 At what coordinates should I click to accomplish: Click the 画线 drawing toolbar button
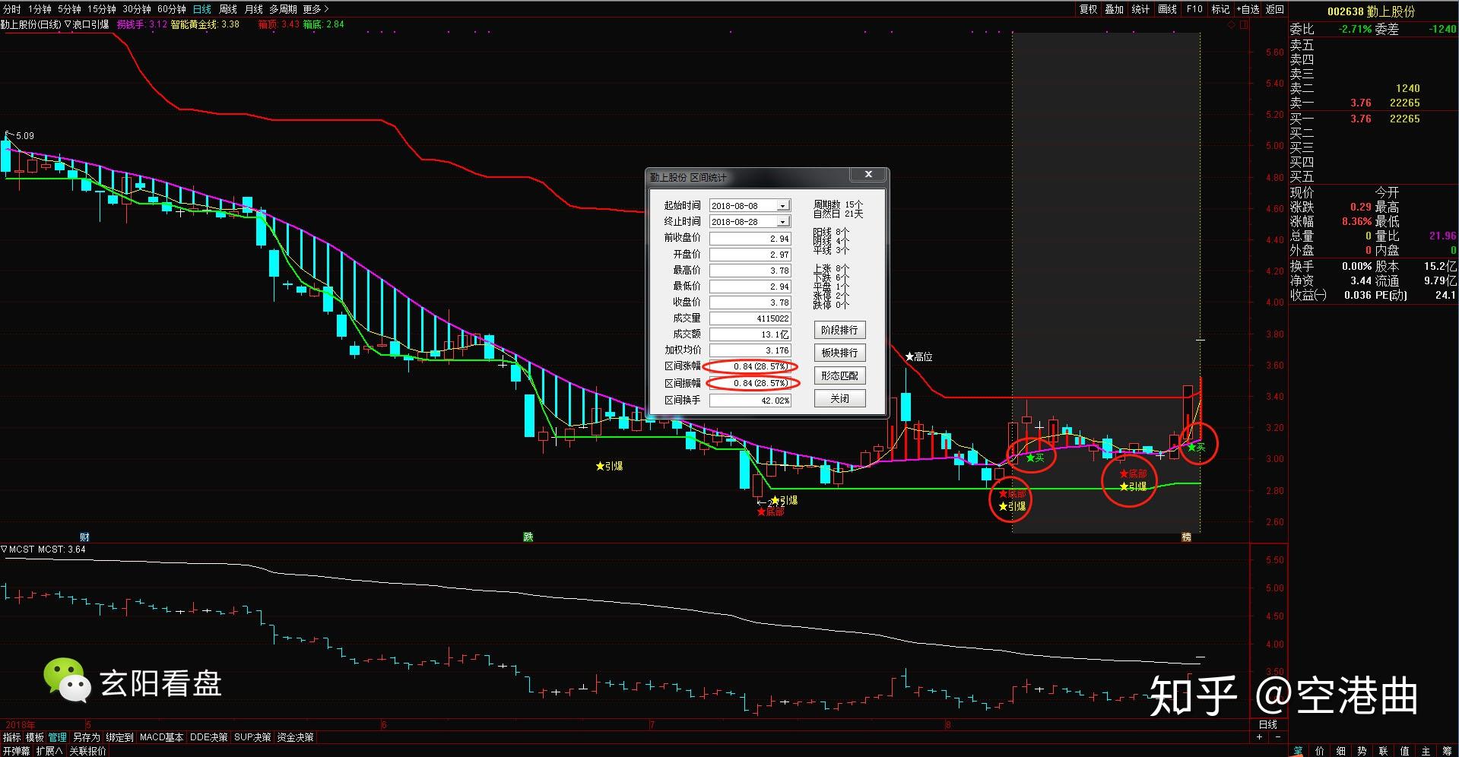click(x=1167, y=9)
